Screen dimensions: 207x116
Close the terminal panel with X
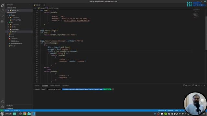[204, 85]
